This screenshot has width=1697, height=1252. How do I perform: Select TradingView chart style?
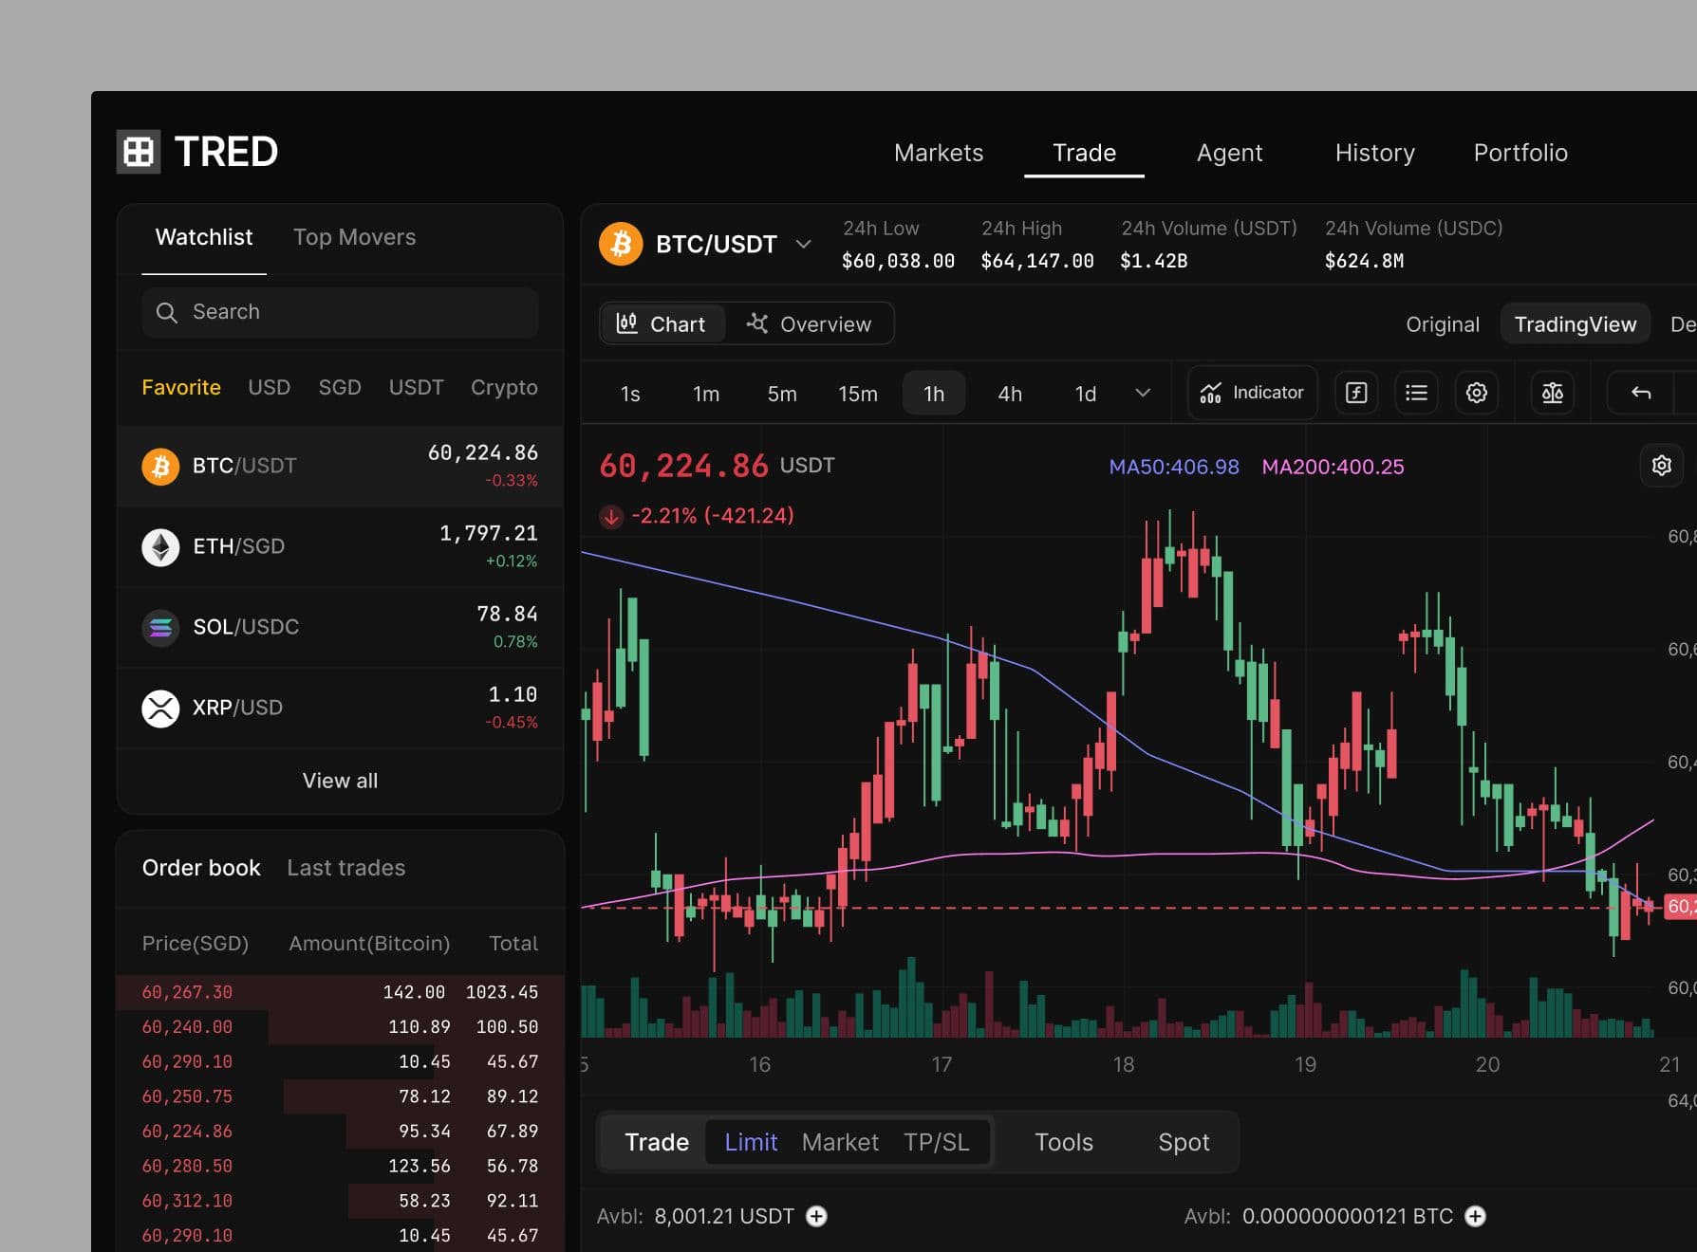pos(1576,324)
